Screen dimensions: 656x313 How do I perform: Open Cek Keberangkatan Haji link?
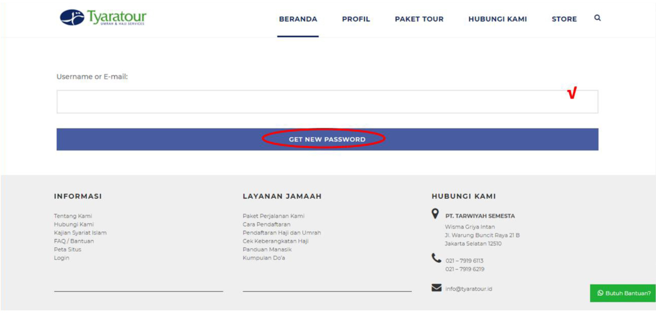coord(275,241)
